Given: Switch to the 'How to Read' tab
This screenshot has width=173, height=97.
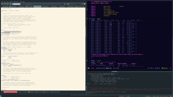Looking at the screenshot, I should [x=29, y=6].
